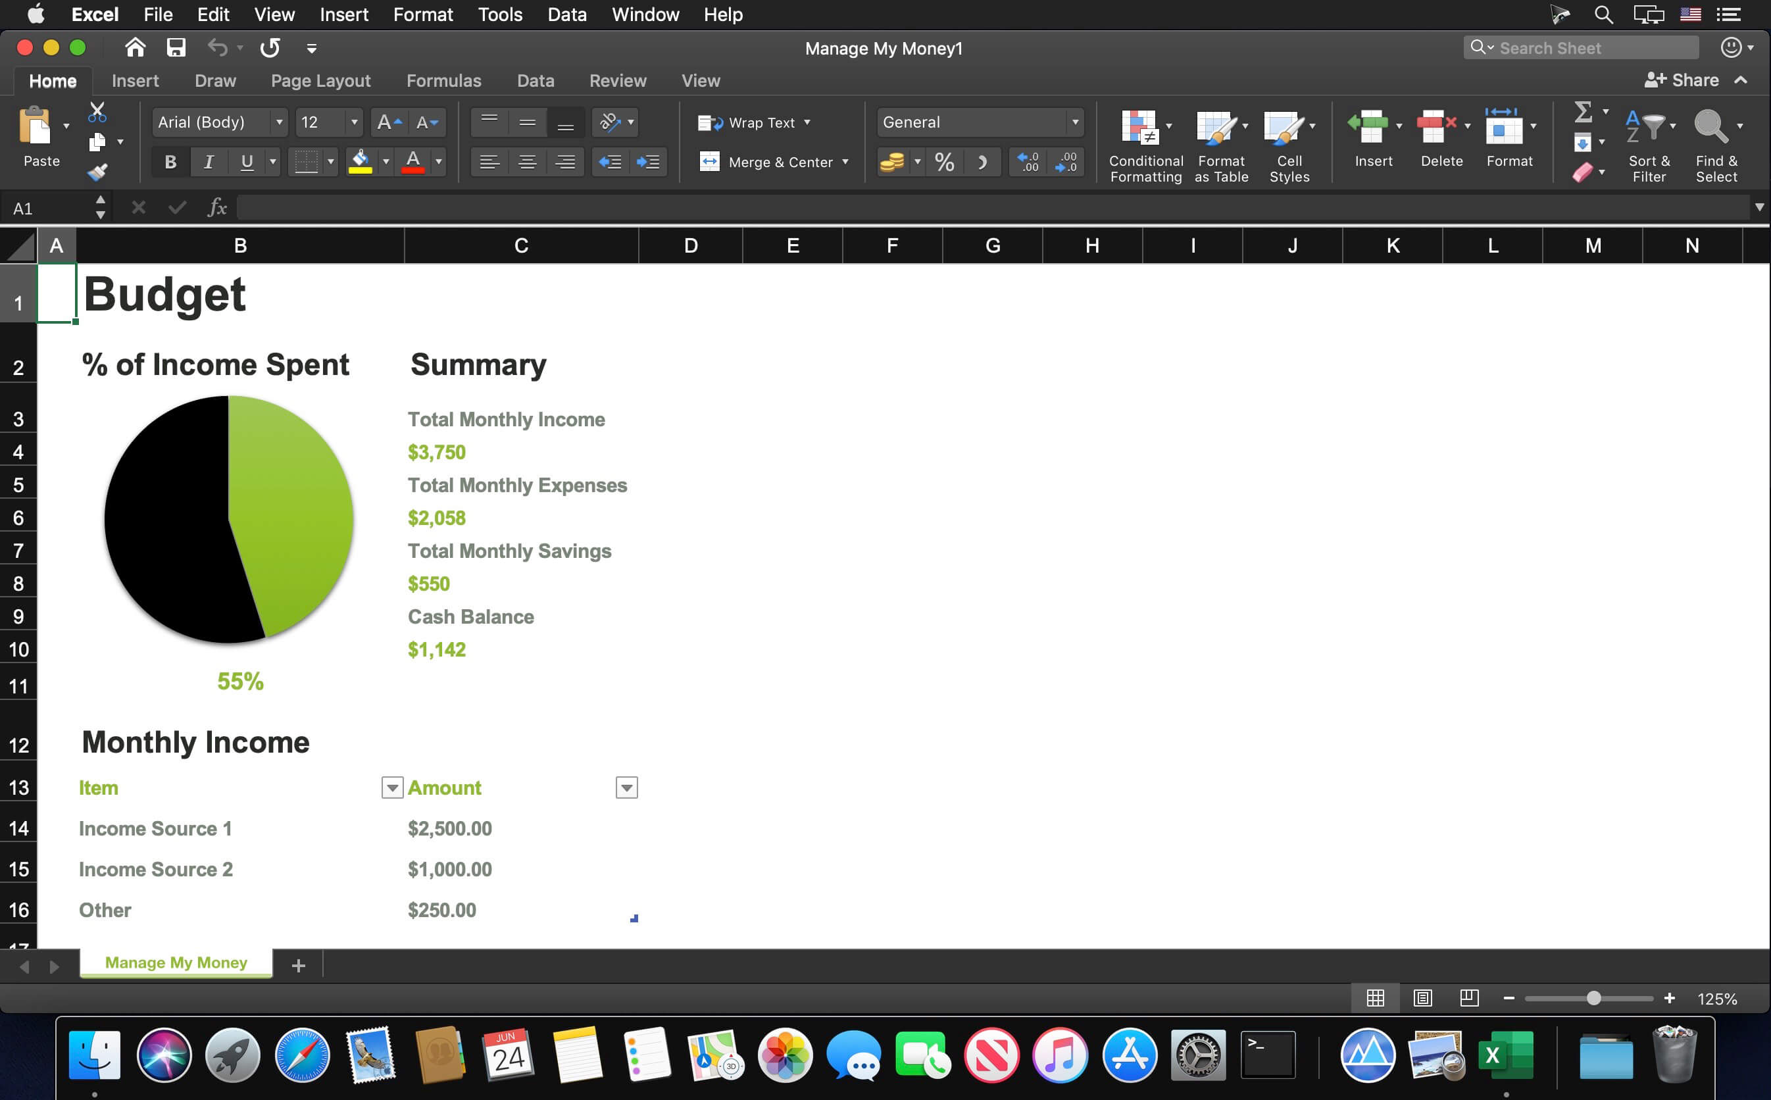Click the Manage My Money sheet tab
Screen dimensions: 1771x1100
click(x=176, y=962)
